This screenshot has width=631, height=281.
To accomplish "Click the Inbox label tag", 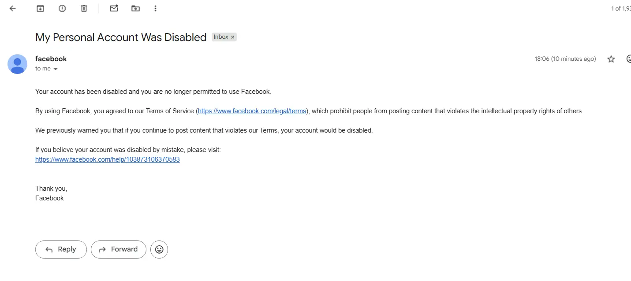I will click(221, 37).
